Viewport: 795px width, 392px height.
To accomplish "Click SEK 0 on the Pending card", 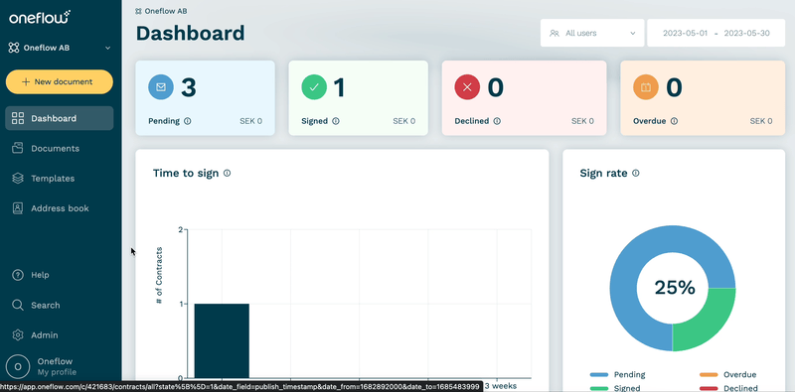I will (x=251, y=121).
